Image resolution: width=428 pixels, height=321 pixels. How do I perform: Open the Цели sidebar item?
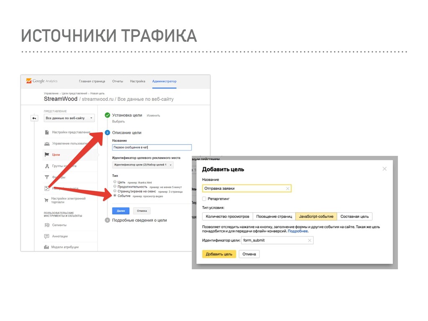56,155
